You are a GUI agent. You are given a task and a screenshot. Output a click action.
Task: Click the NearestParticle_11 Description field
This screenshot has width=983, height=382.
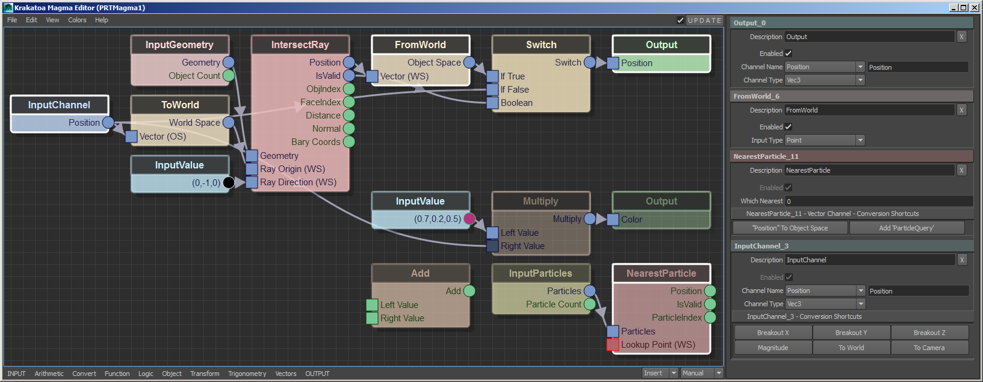pyautogui.click(x=869, y=170)
